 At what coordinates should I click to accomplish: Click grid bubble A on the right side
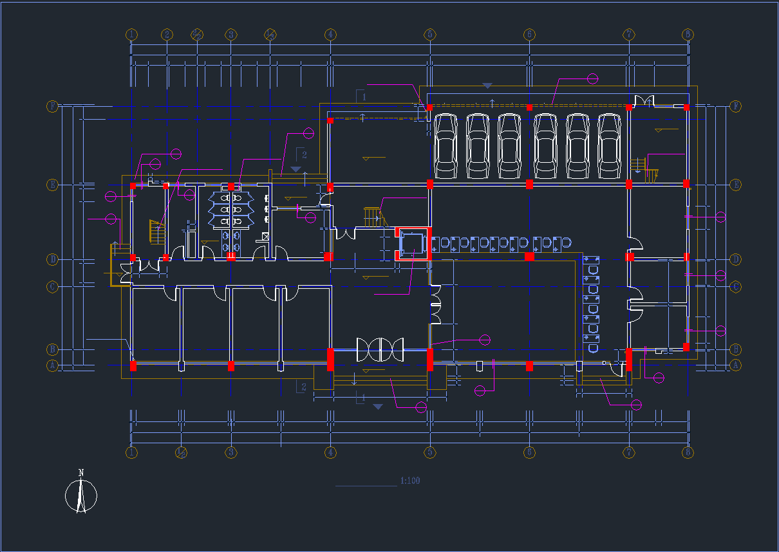[736, 365]
